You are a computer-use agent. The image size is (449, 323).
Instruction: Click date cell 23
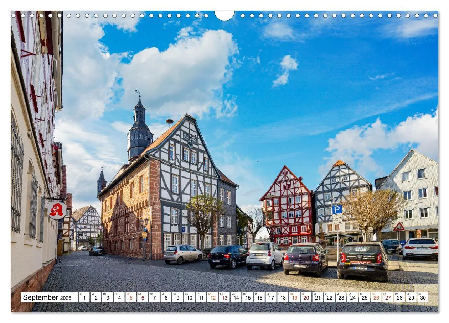[x=341, y=297]
